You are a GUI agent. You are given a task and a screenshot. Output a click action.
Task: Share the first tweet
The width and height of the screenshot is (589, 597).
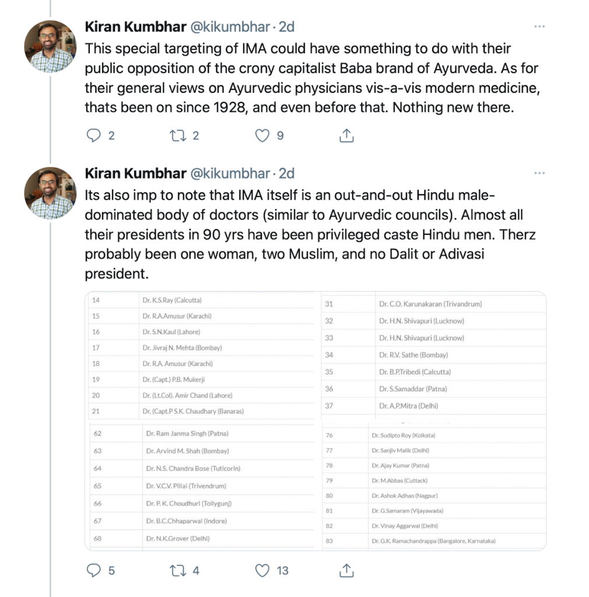pos(346,136)
